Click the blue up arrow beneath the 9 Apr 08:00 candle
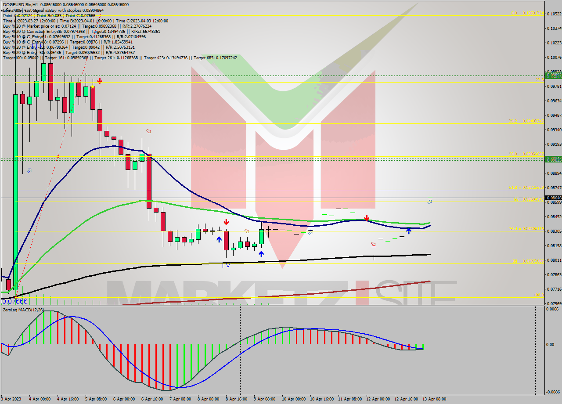 [x=261, y=253]
